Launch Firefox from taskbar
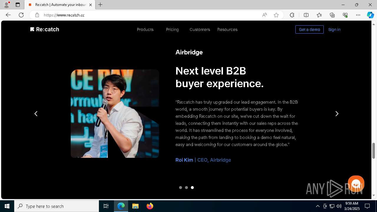Image resolution: width=377 pixels, height=212 pixels. pyautogui.click(x=150, y=206)
